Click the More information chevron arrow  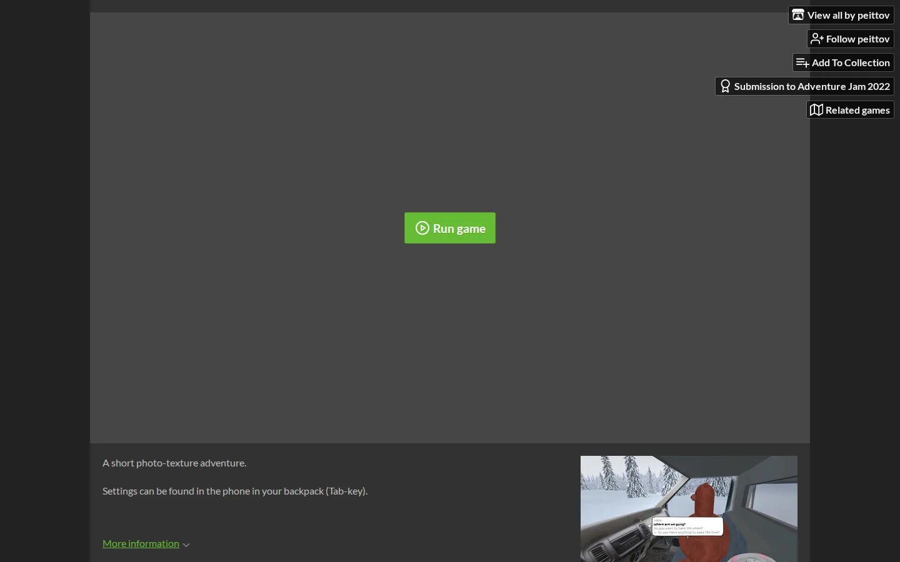tap(186, 545)
